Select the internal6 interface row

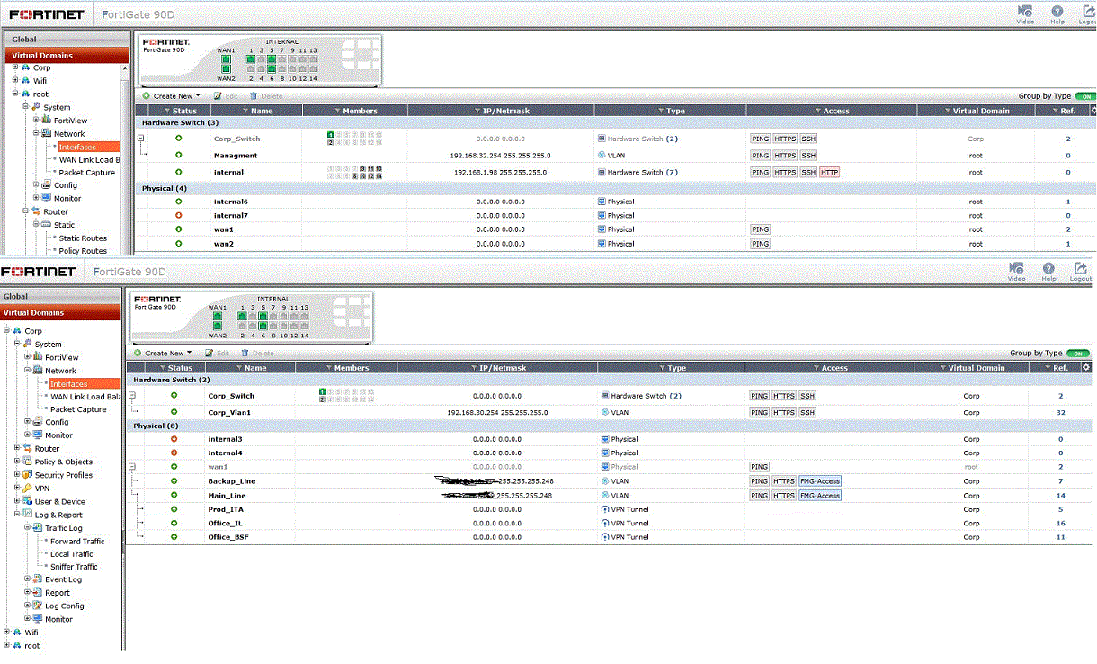tap(616, 202)
